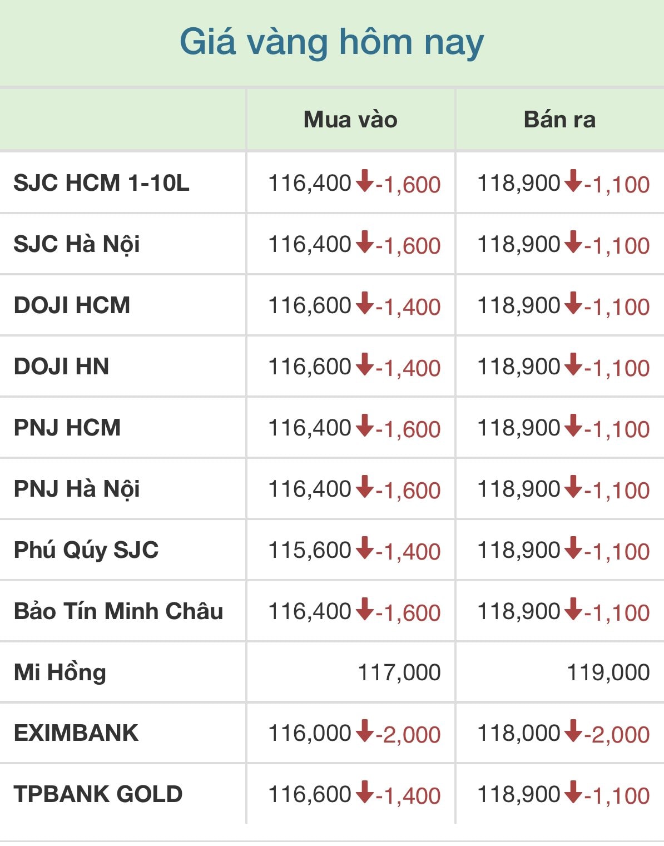Click the down arrow in TPBANK GOLD Bán ra cell
The height and width of the screenshot is (846, 664).
(x=574, y=793)
